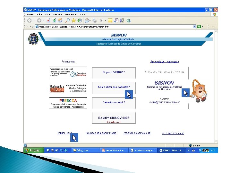Open Search with the magnifying glass icon

pyautogui.click(x=67, y=21)
